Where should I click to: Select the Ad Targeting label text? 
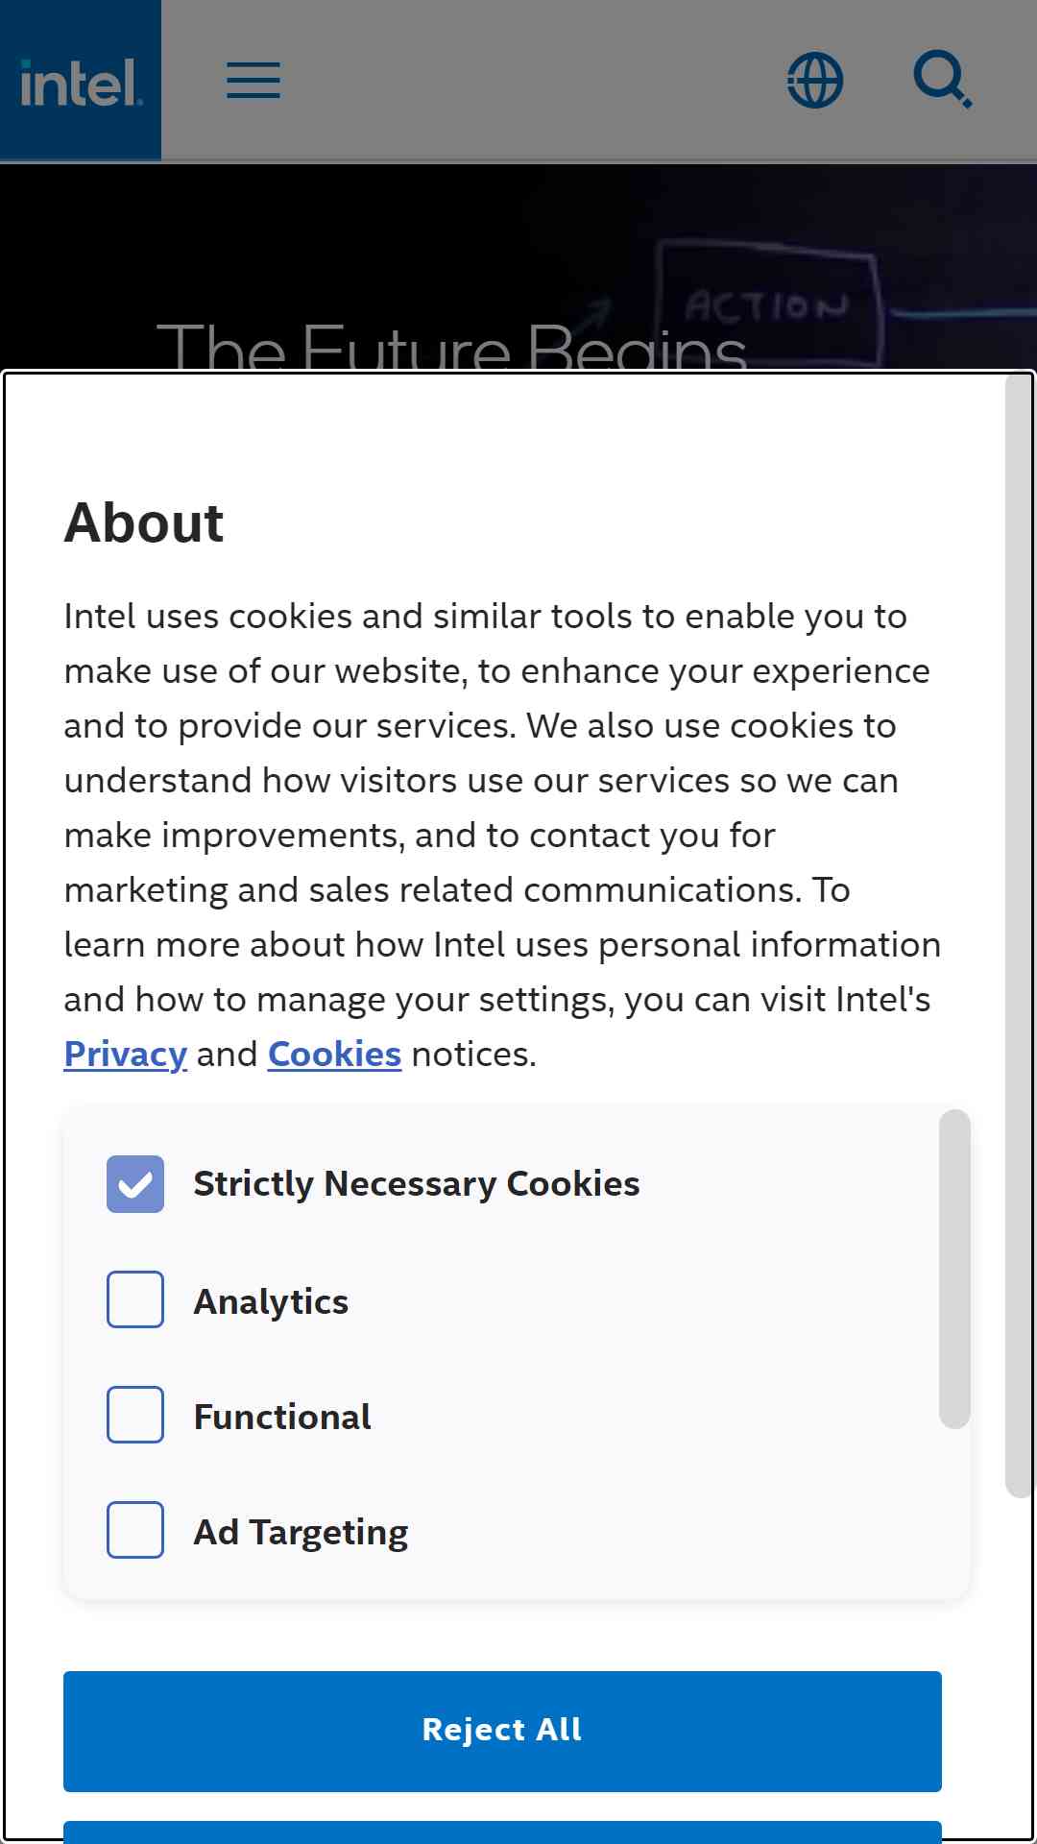tap(301, 1533)
